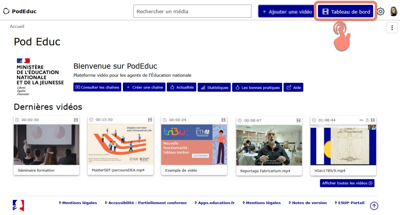Click clock icon beside 00:00:24 duration

(165, 120)
